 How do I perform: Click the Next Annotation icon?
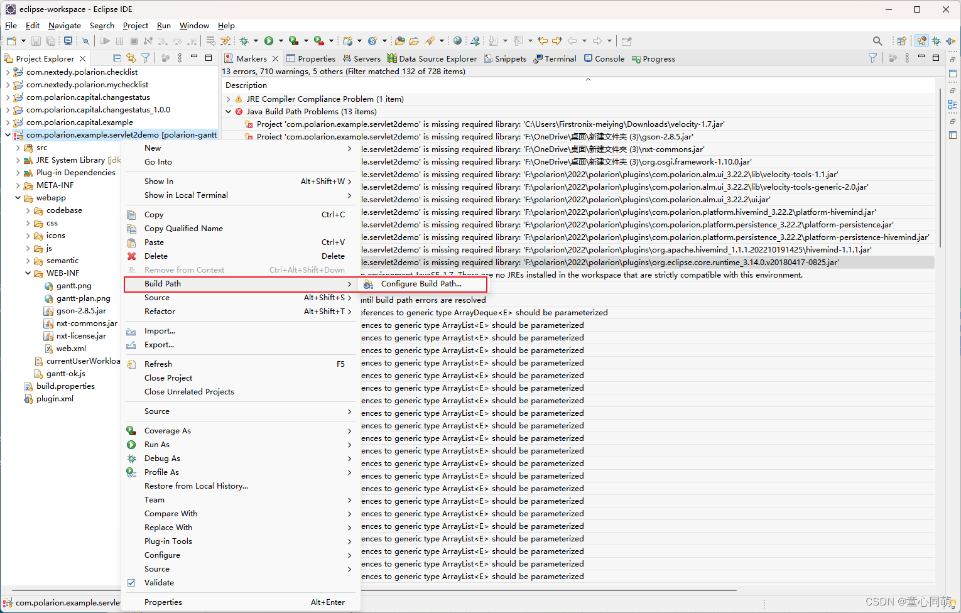point(493,41)
